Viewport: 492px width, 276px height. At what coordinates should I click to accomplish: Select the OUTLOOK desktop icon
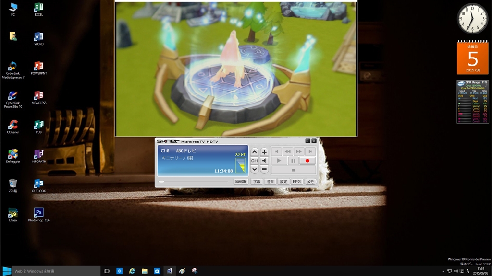point(38,185)
